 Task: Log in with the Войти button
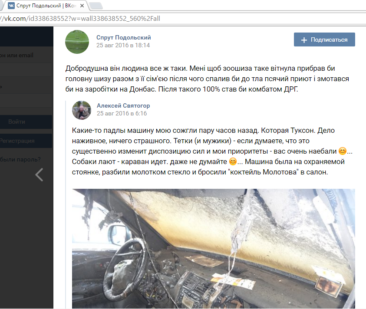click(x=26, y=122)
